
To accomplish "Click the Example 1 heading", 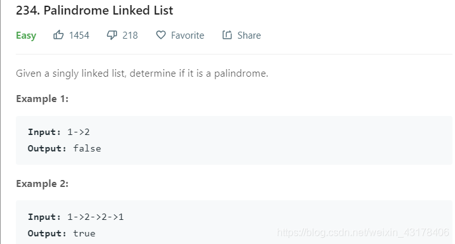I will [x=42, y=99].
